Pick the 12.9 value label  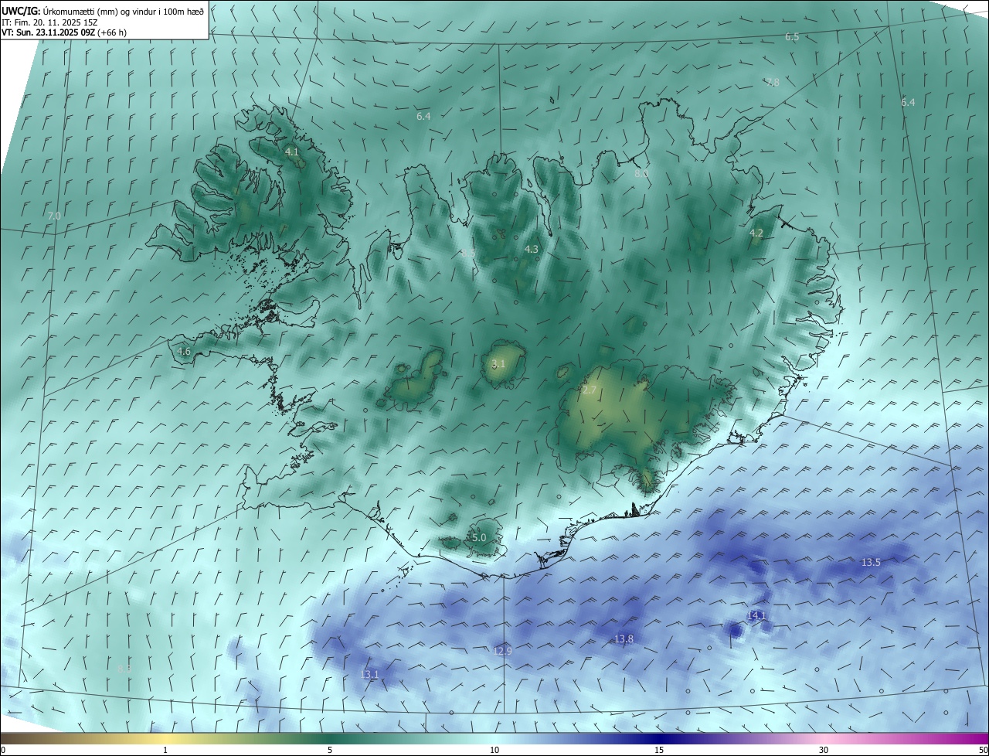(502, 651)
